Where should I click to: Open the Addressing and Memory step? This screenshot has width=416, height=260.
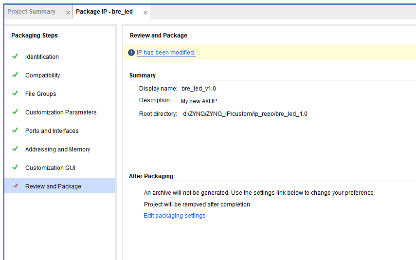pyautogui.click(x=57, y=149)
